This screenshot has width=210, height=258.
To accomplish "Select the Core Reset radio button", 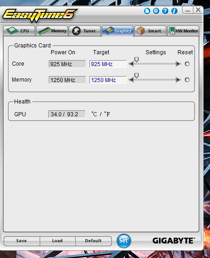I will (187, 64).
